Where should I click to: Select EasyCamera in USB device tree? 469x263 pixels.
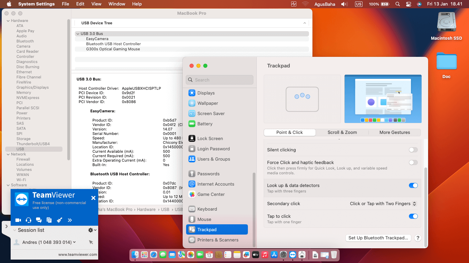point(192,39)
